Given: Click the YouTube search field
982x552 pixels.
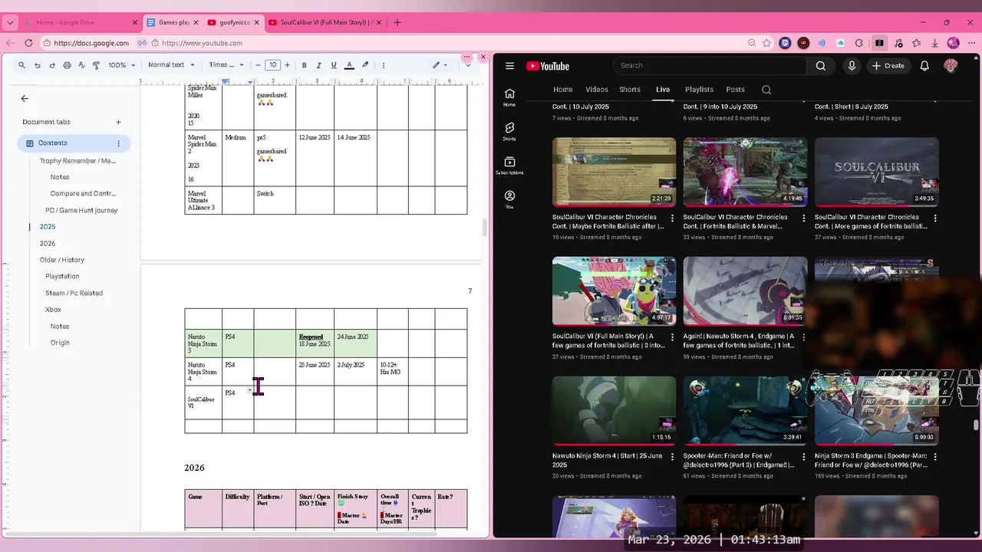Looking at the screenshot, I should [x=710, y=66].
